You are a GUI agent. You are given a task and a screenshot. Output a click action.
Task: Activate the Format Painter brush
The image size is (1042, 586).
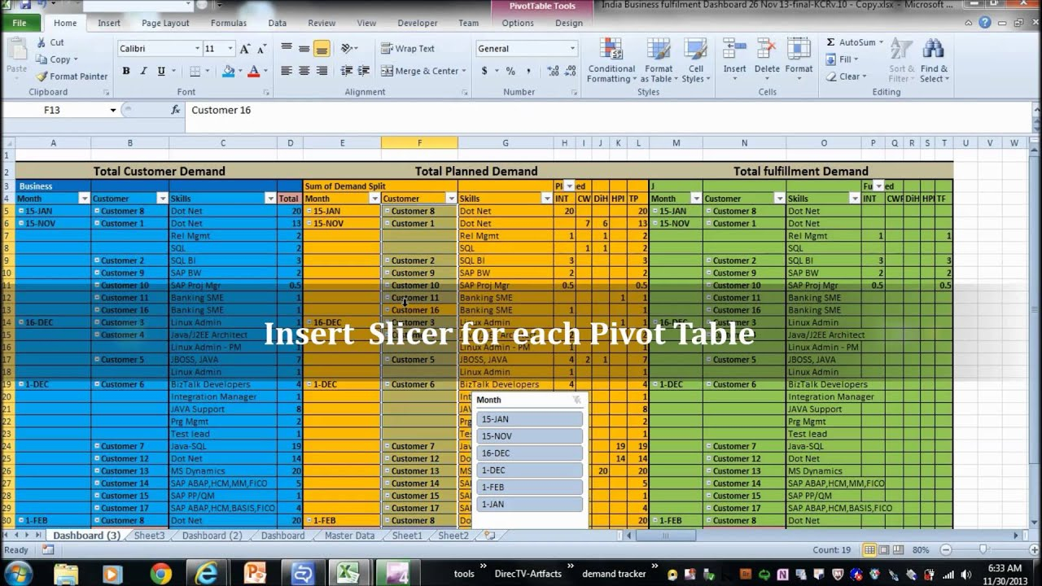pyautogui.click(x=41, y=77)
